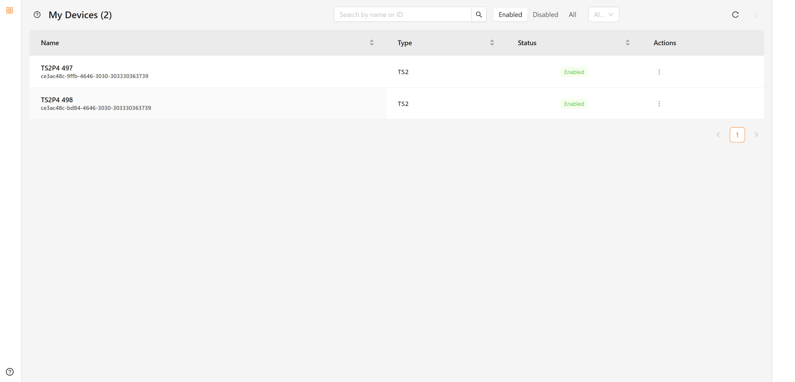Select the Enabled filter option

point(510,15)
